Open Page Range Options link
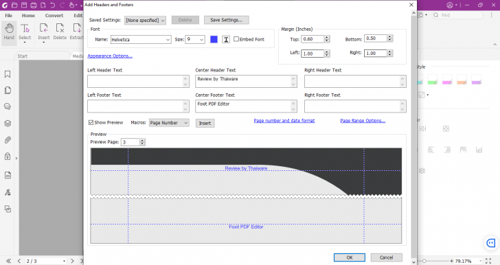Viewport: 500px width, 265px height. point(363,121)
